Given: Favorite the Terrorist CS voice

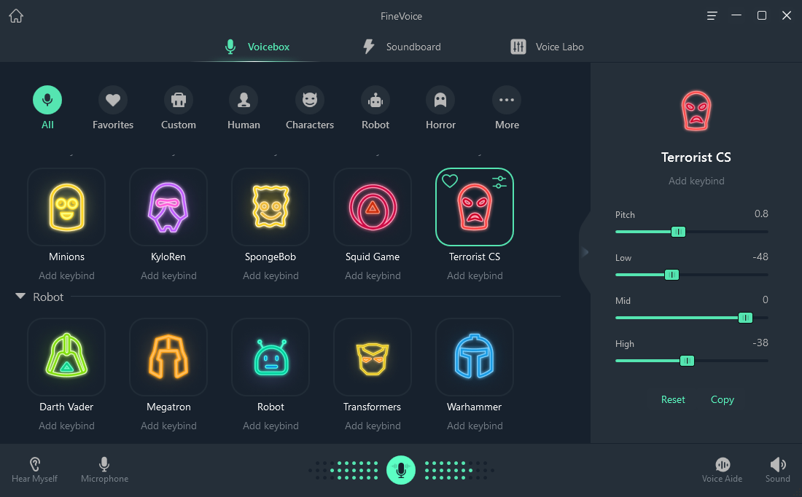Looking at the screenshot, I should click(450, 181).
